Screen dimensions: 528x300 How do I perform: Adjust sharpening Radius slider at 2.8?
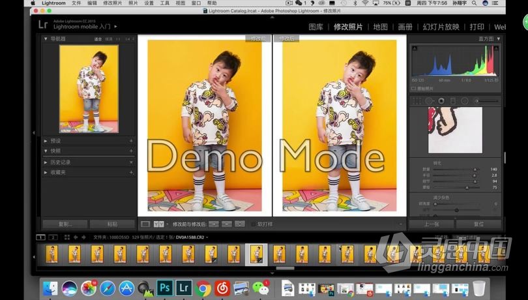[x=475, y=175]
